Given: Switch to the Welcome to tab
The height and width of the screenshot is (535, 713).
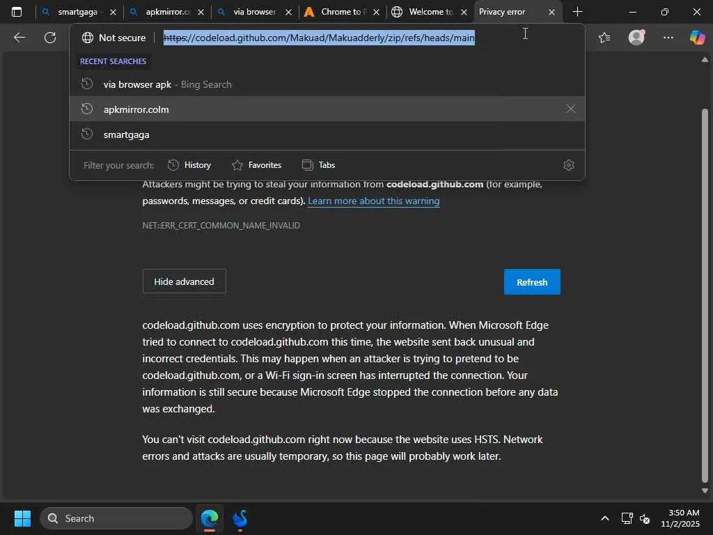Looking at the screenshot, I should (429, 12).
